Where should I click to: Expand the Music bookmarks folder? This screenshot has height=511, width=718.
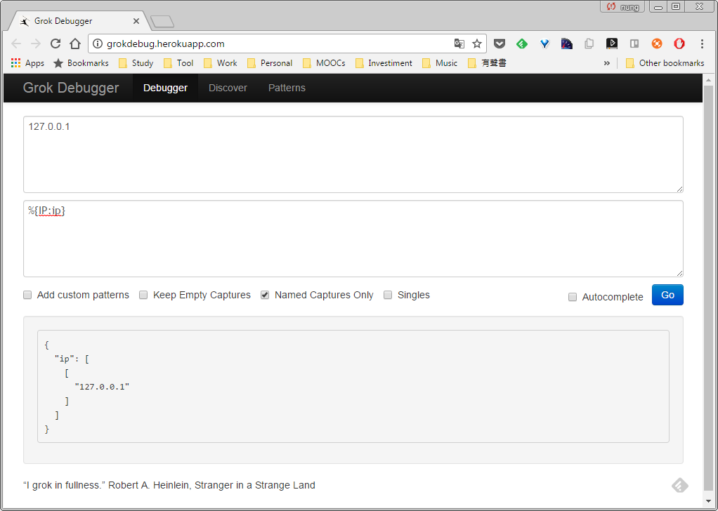click(440, 63)
